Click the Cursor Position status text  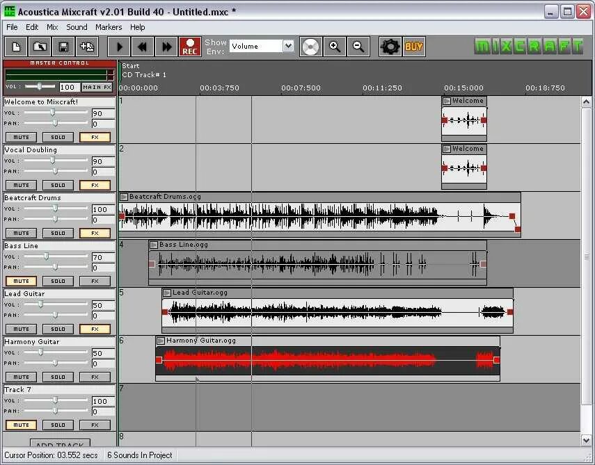tap(51, 455)
